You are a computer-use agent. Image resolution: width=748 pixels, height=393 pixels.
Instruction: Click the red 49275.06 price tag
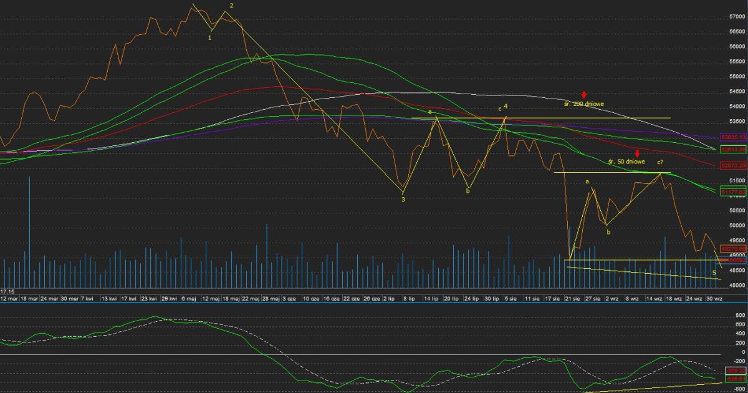733,248
